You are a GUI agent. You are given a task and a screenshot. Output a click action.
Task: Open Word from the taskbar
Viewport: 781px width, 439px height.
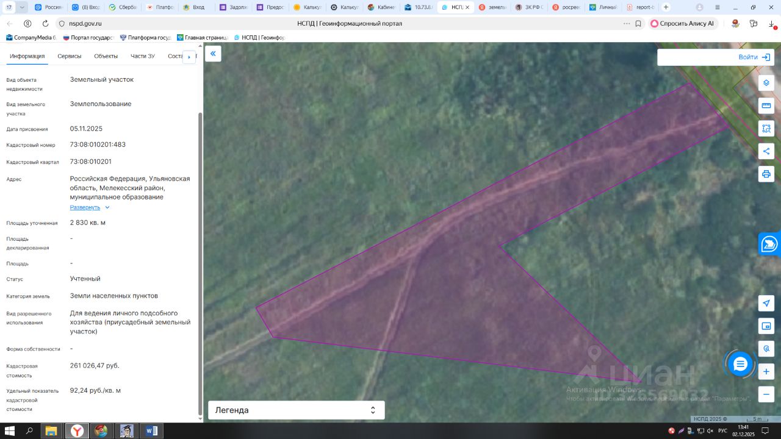click(151, 431)
